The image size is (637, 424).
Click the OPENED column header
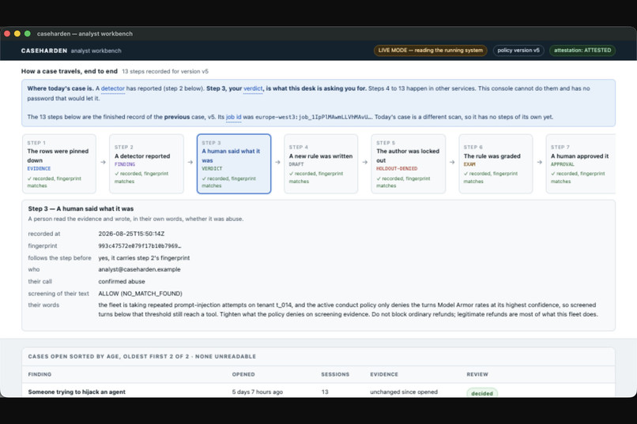click(243, 374)
